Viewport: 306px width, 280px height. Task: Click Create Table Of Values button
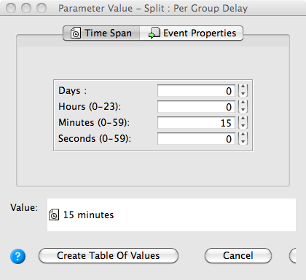pyautogui.click(x=109, y=255)
